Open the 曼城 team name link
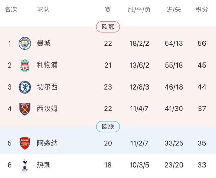The width and height of the screenshot is (216, 178). pyautogui.click(x=44, y=43)
